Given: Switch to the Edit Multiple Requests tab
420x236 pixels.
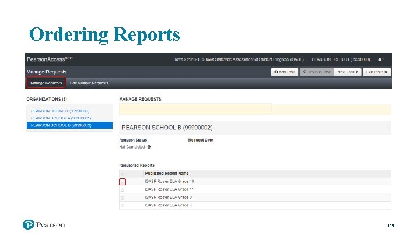Looking at the screenshot, I should 89,83.
